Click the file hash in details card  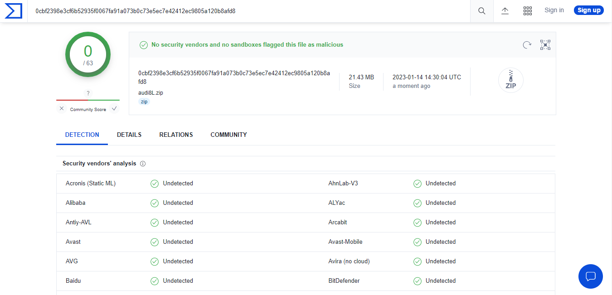(x=234, y=77)
